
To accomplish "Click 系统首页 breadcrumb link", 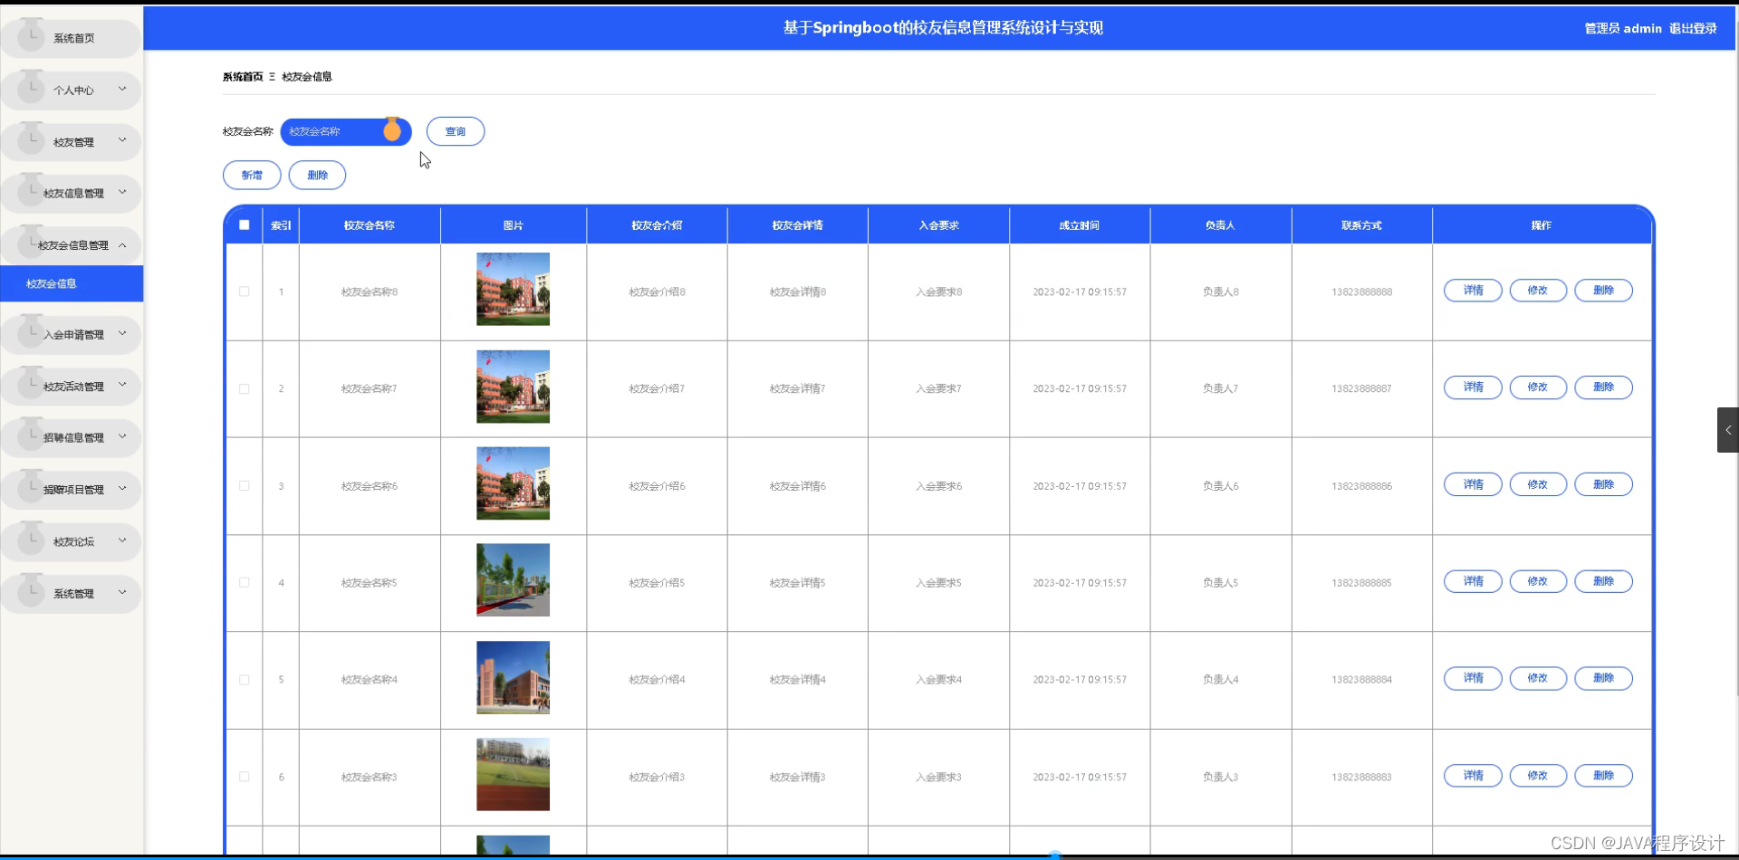I will tap(243, 77).
